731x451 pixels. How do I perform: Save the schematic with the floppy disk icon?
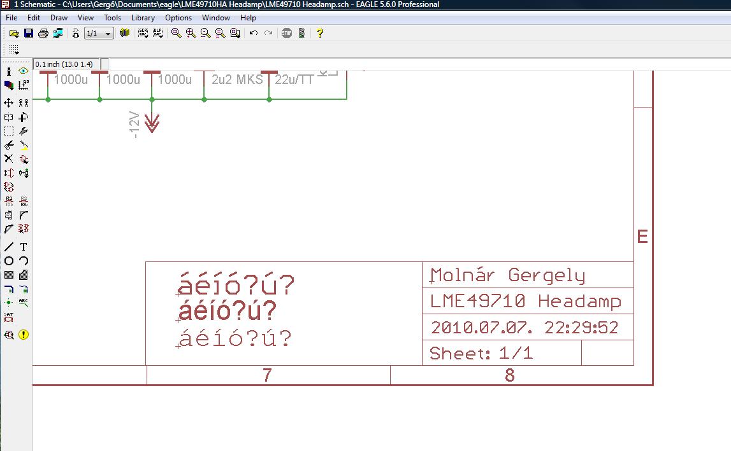(x=29, y=33)
